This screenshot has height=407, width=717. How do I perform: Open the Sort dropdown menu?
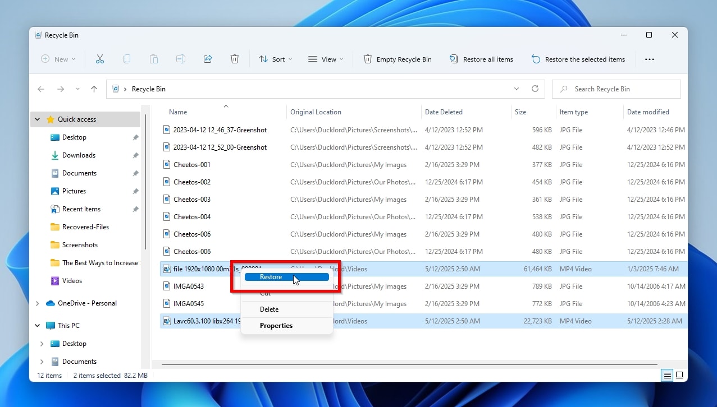[275, 59]
